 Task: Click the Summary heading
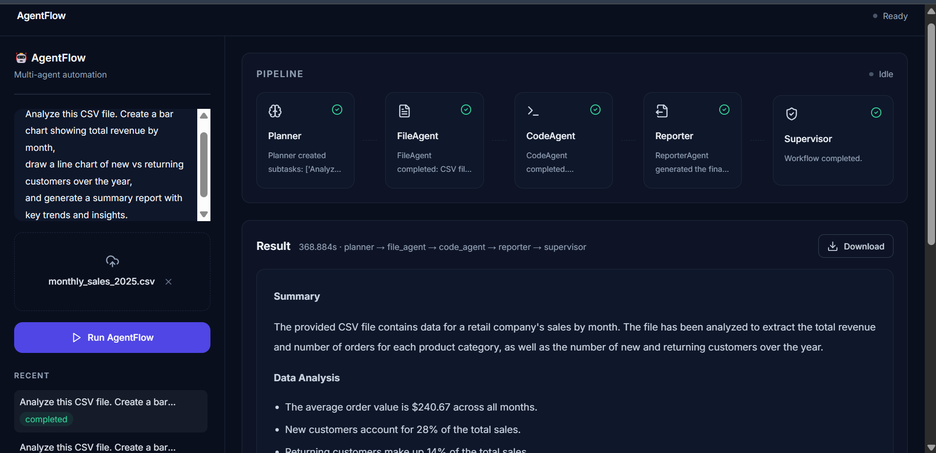pos(297,296)
